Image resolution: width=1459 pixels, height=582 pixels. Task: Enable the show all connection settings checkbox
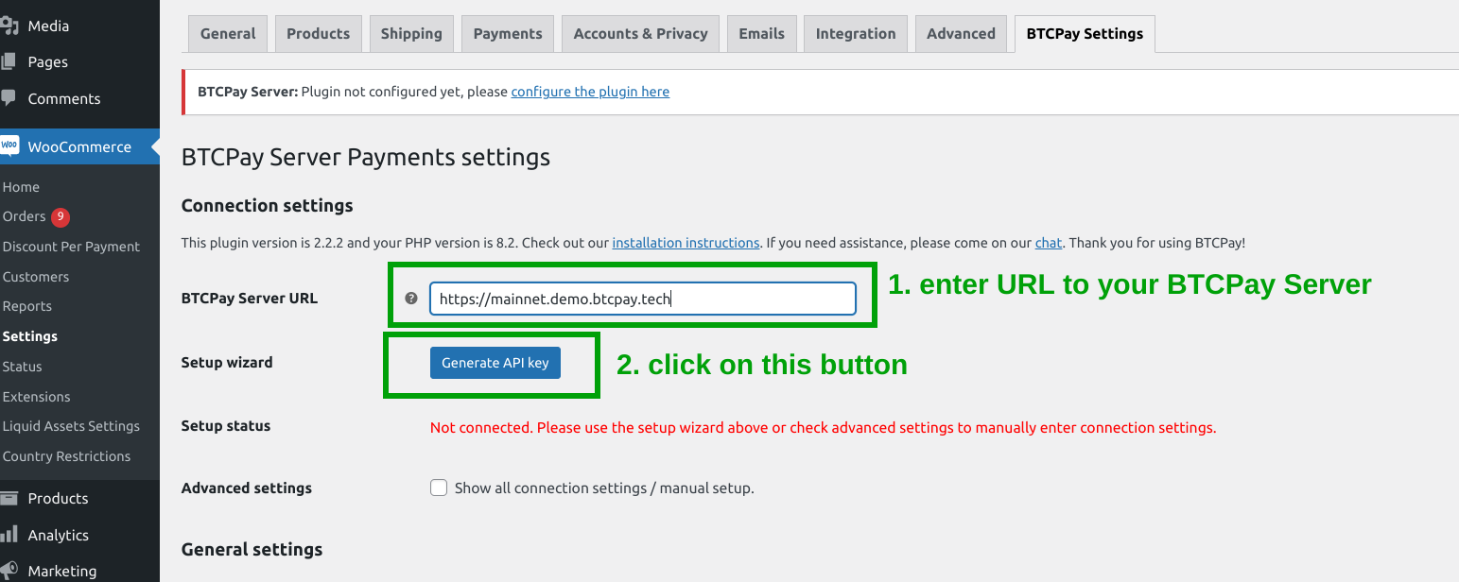(439, 488)
